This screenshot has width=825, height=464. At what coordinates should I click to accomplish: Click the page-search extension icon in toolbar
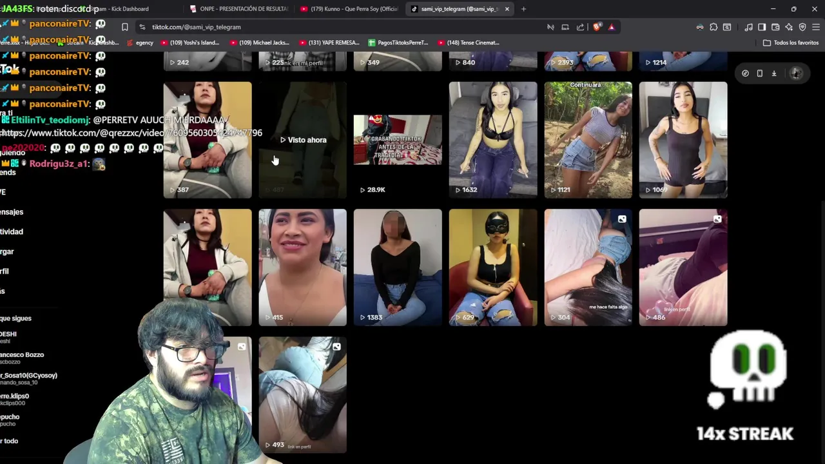pos(727,27)
